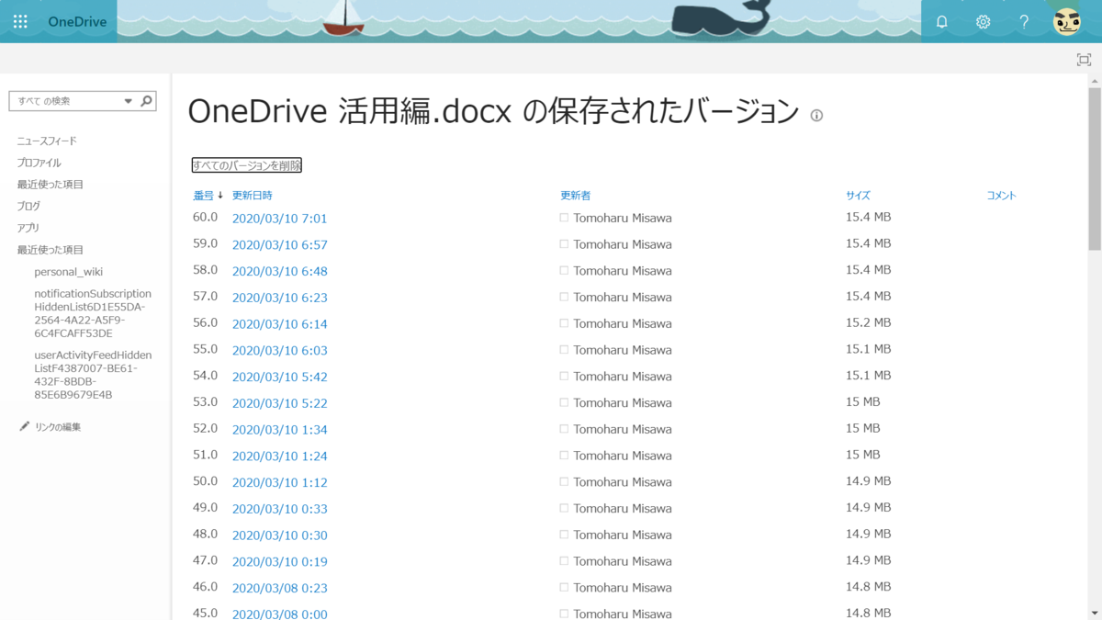Open version 2020/03/10 0:33
The width and height of the screenshot is (1102, 620).
(279, 509)
